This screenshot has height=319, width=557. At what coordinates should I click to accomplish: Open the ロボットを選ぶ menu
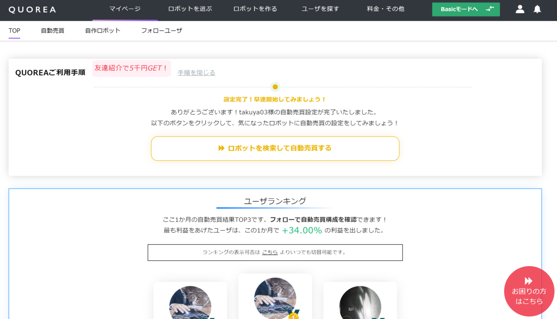(190, 9)
